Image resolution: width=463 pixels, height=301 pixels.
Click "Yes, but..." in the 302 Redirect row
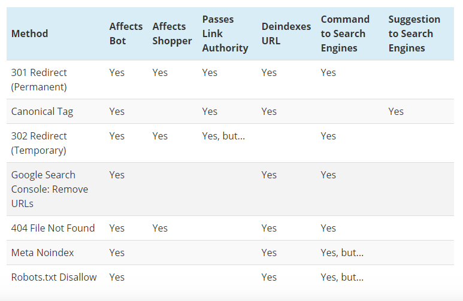223,136
